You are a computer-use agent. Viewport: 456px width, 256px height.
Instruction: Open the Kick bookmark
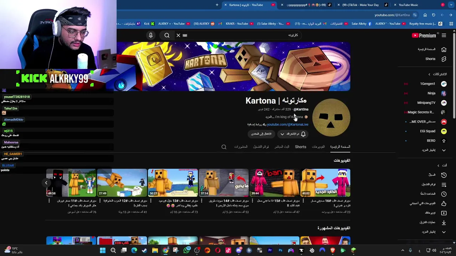(x=149, y=24)
